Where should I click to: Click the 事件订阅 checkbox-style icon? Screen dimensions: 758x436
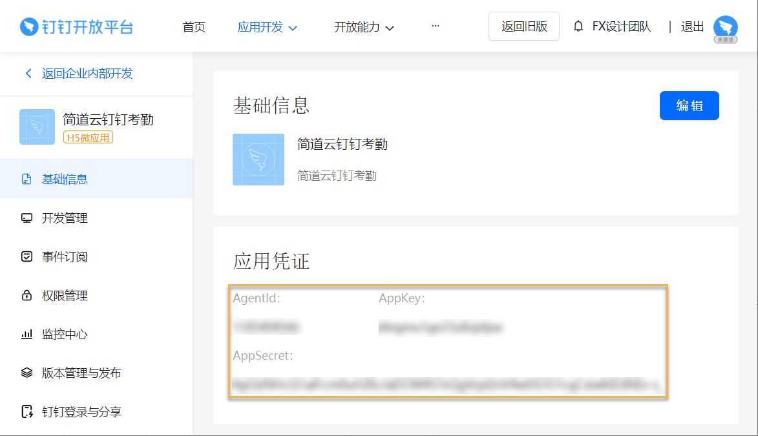point(26,256)
